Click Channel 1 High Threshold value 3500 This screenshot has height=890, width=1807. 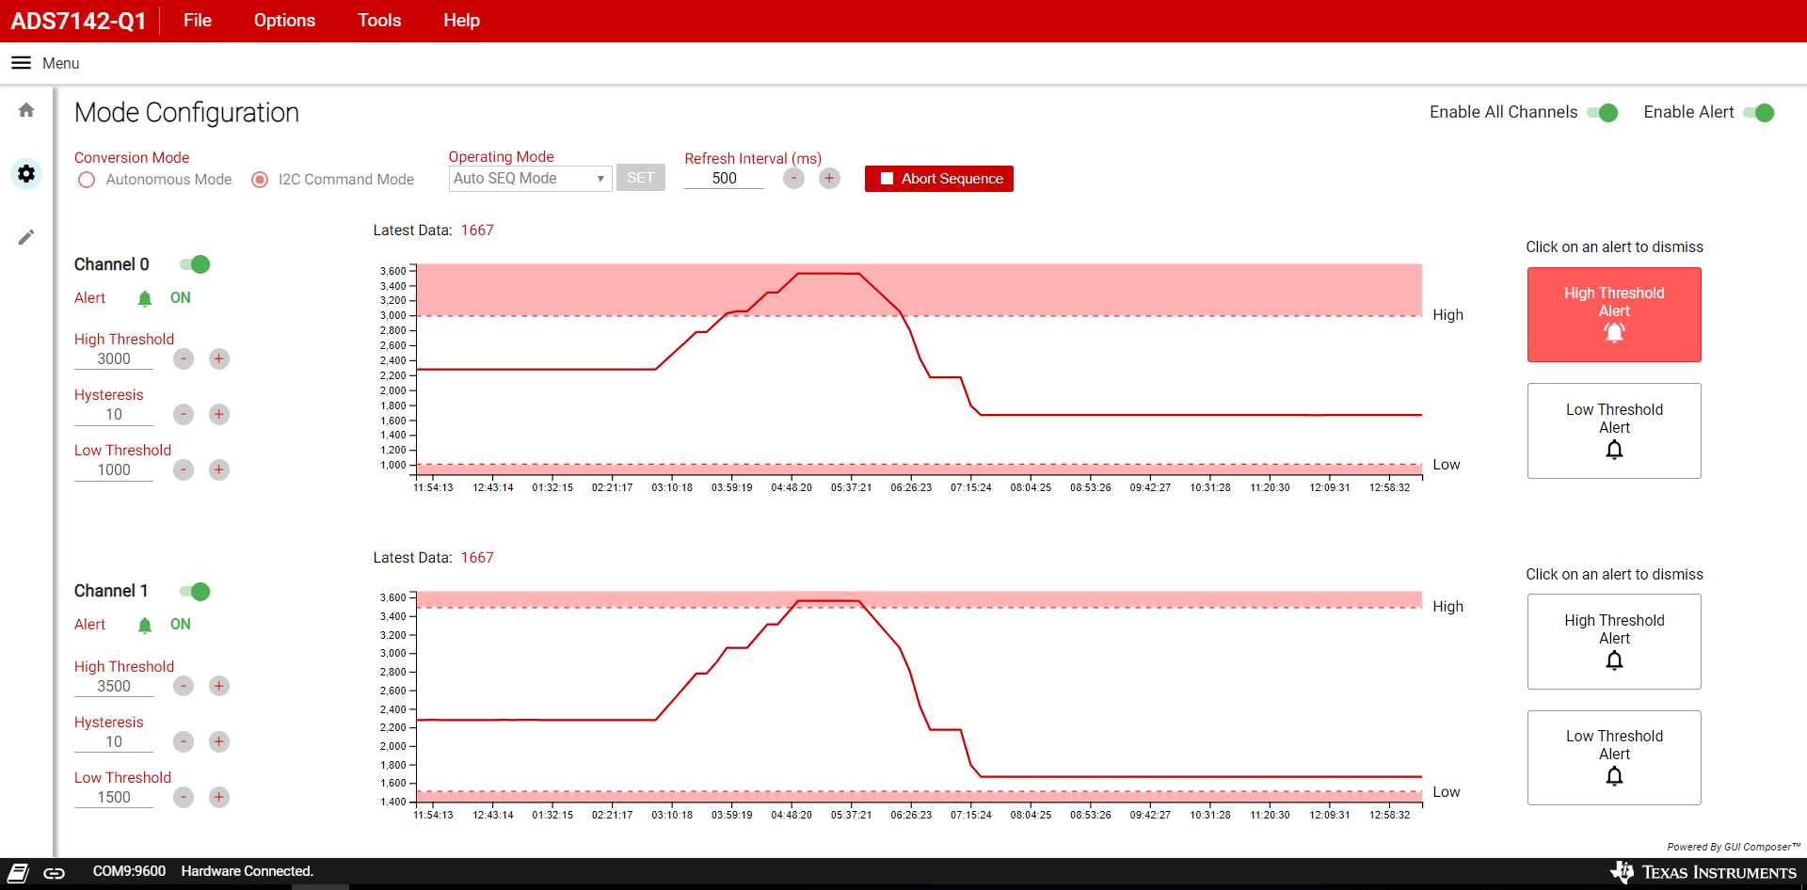[x=114, y=687]
